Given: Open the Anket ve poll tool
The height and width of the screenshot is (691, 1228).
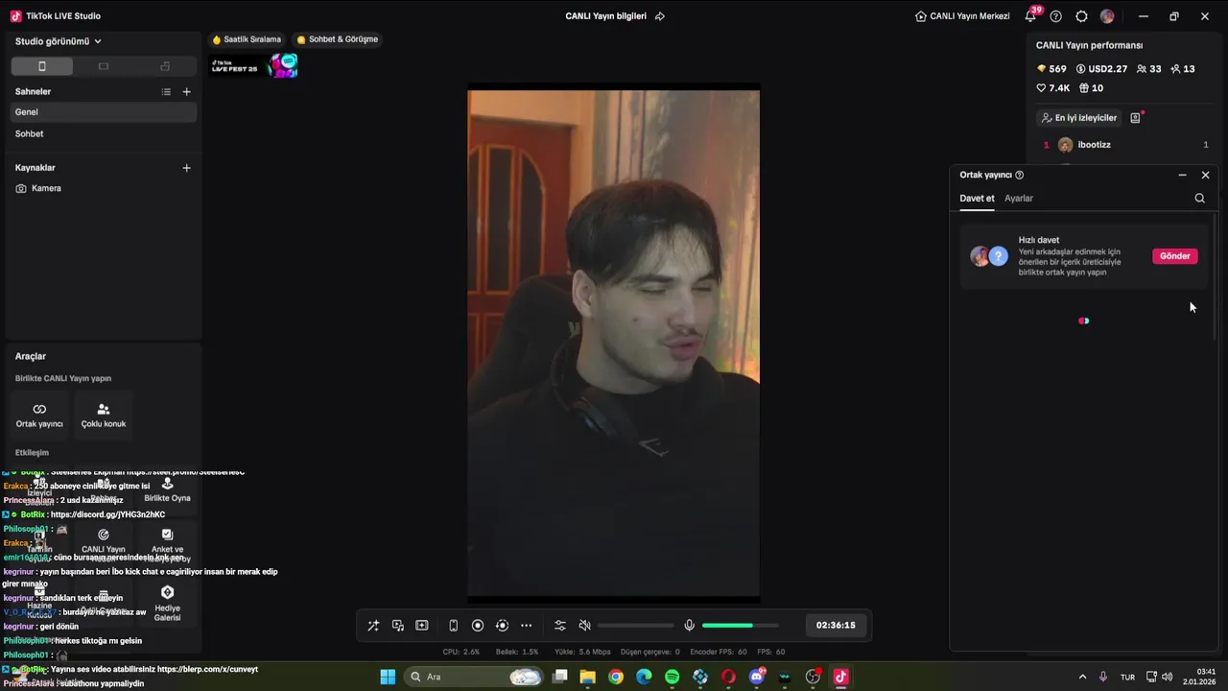Looking at the screenshot, I should coord(167,544).
